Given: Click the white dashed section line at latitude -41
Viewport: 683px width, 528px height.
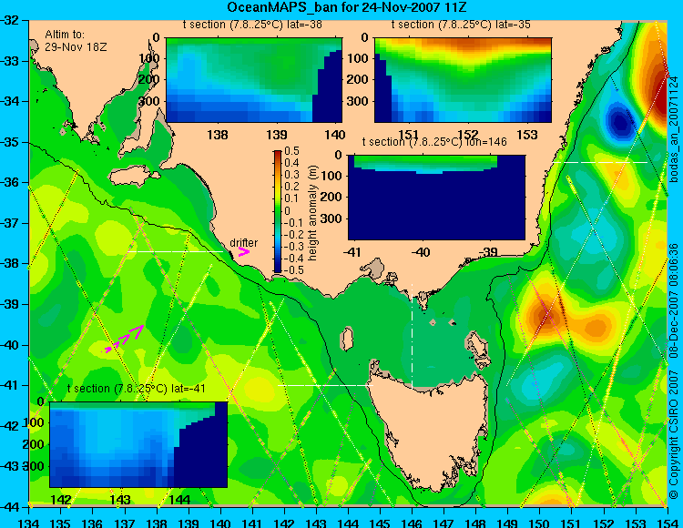Looking at the screenshot, I should pos(326,385).
